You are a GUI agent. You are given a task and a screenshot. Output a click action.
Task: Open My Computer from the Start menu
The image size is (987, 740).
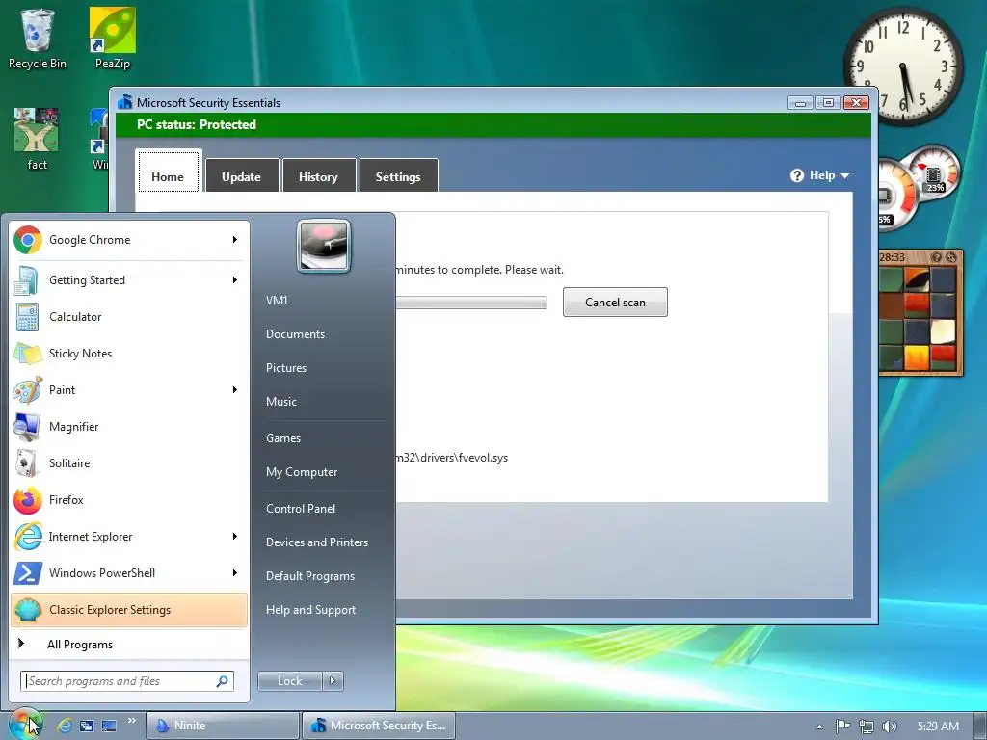(324, 472)
